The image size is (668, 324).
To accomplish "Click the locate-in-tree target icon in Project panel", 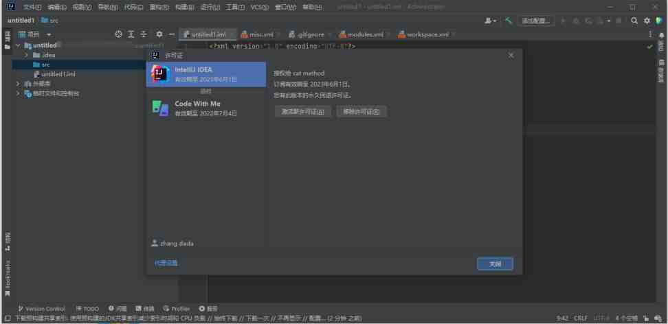I will pyautogui.click(x=119, y=34).
